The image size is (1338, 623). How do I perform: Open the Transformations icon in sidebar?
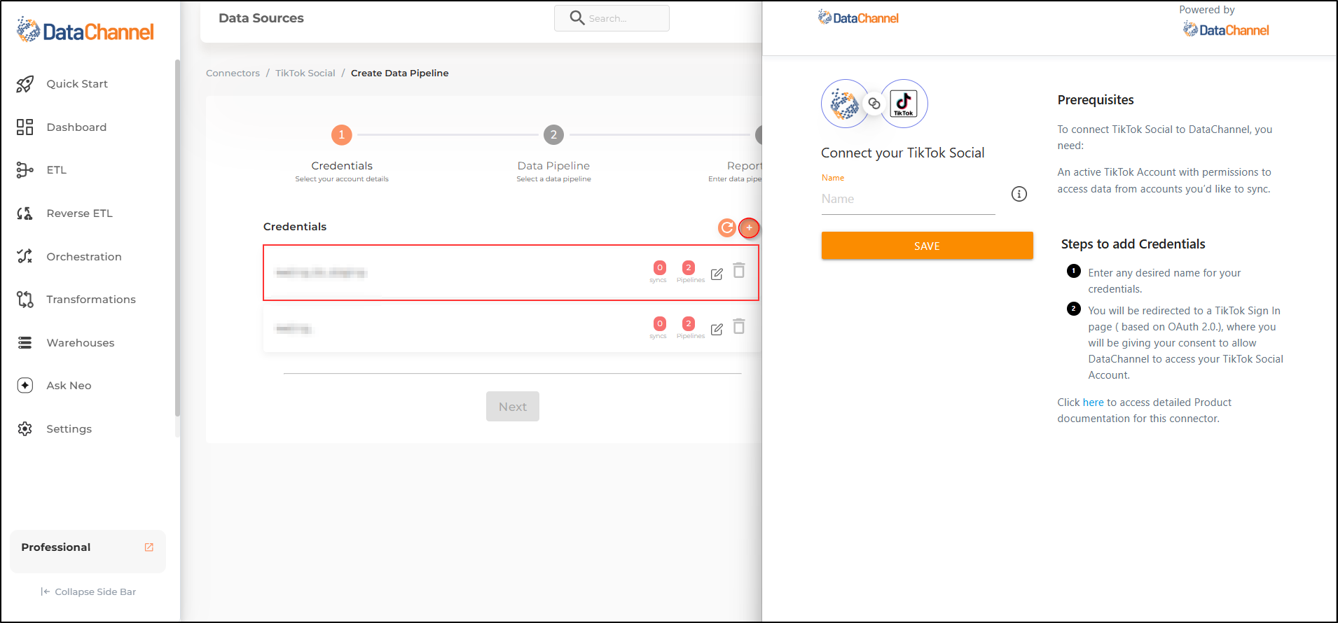[25, 300]
